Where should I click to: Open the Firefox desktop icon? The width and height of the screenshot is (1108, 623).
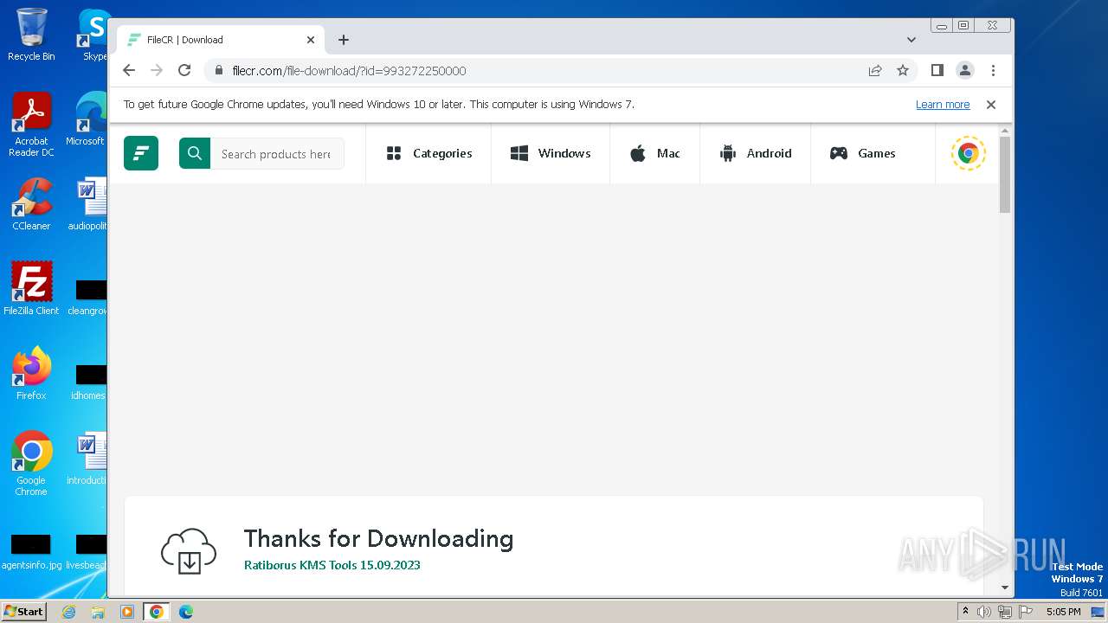(x=31, y=373)
